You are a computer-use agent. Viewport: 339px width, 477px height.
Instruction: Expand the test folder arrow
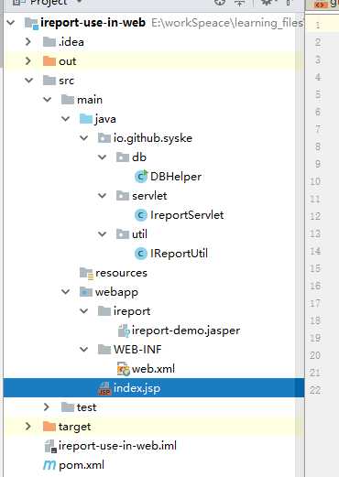pos(47,407)
